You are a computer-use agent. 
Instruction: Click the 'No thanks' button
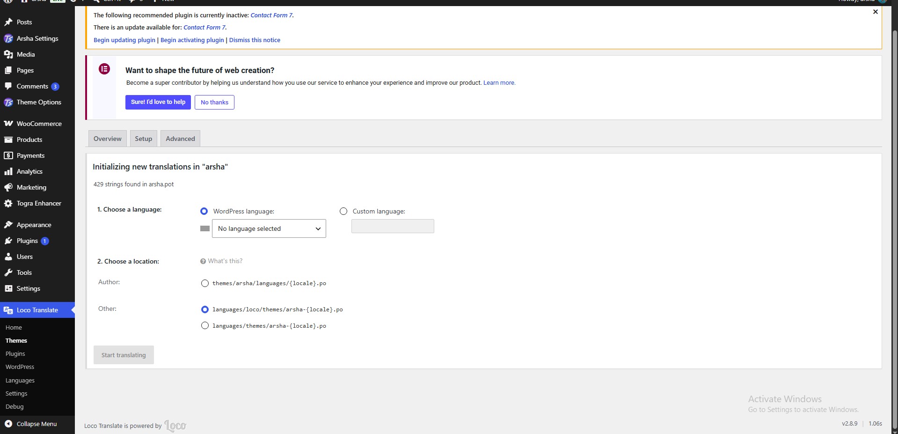pos(214,102)
